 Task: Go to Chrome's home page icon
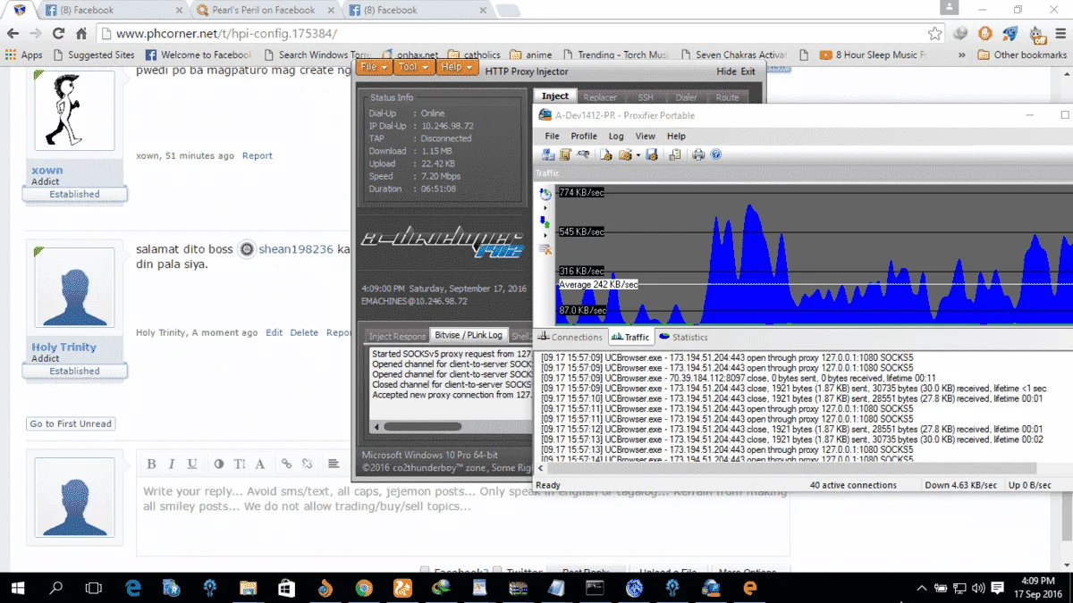point(80,34)
